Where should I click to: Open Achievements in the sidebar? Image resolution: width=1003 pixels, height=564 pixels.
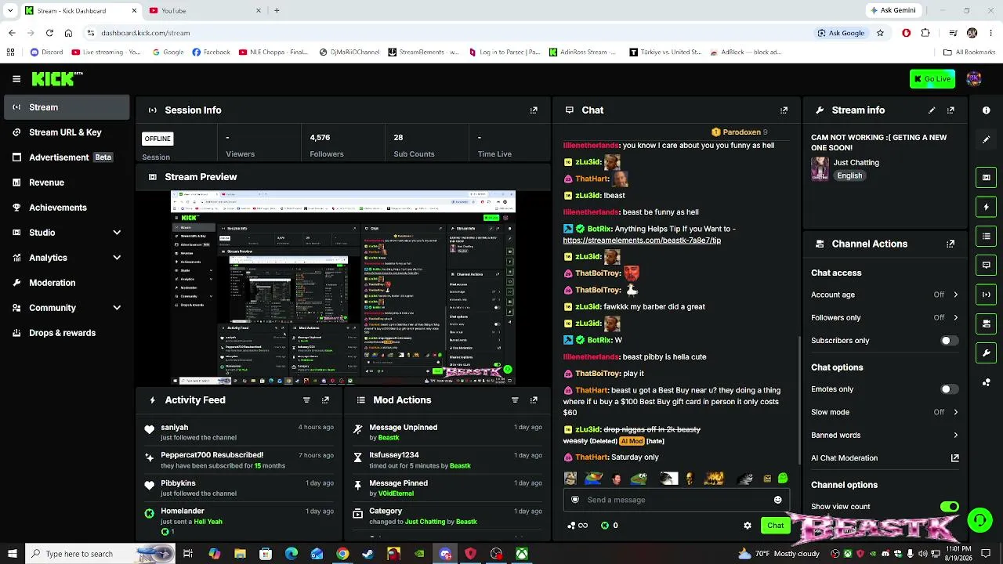coord(67,208)
